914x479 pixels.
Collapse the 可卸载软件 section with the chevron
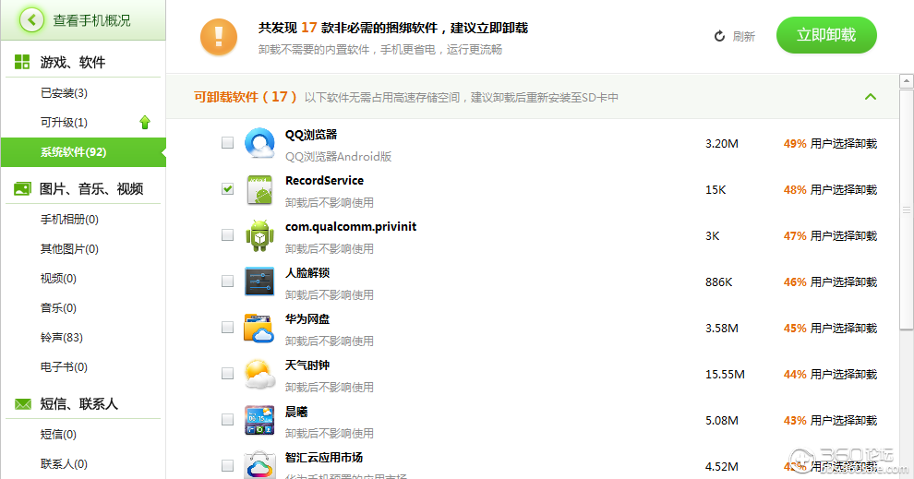click(x=871, y=97)
